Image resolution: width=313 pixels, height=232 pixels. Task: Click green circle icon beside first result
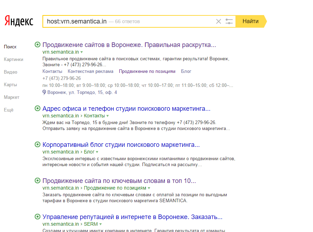38,45
